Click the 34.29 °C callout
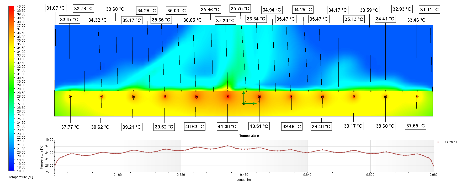 coord(303,10)
